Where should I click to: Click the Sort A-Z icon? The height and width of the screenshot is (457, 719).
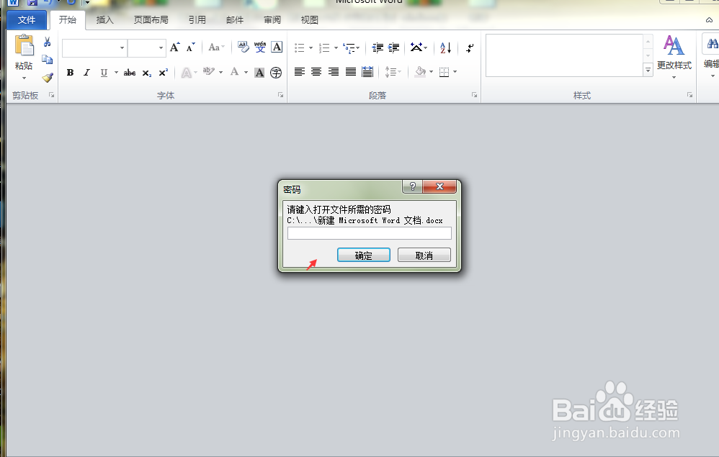pyautogui.click(x=446, y=47)
